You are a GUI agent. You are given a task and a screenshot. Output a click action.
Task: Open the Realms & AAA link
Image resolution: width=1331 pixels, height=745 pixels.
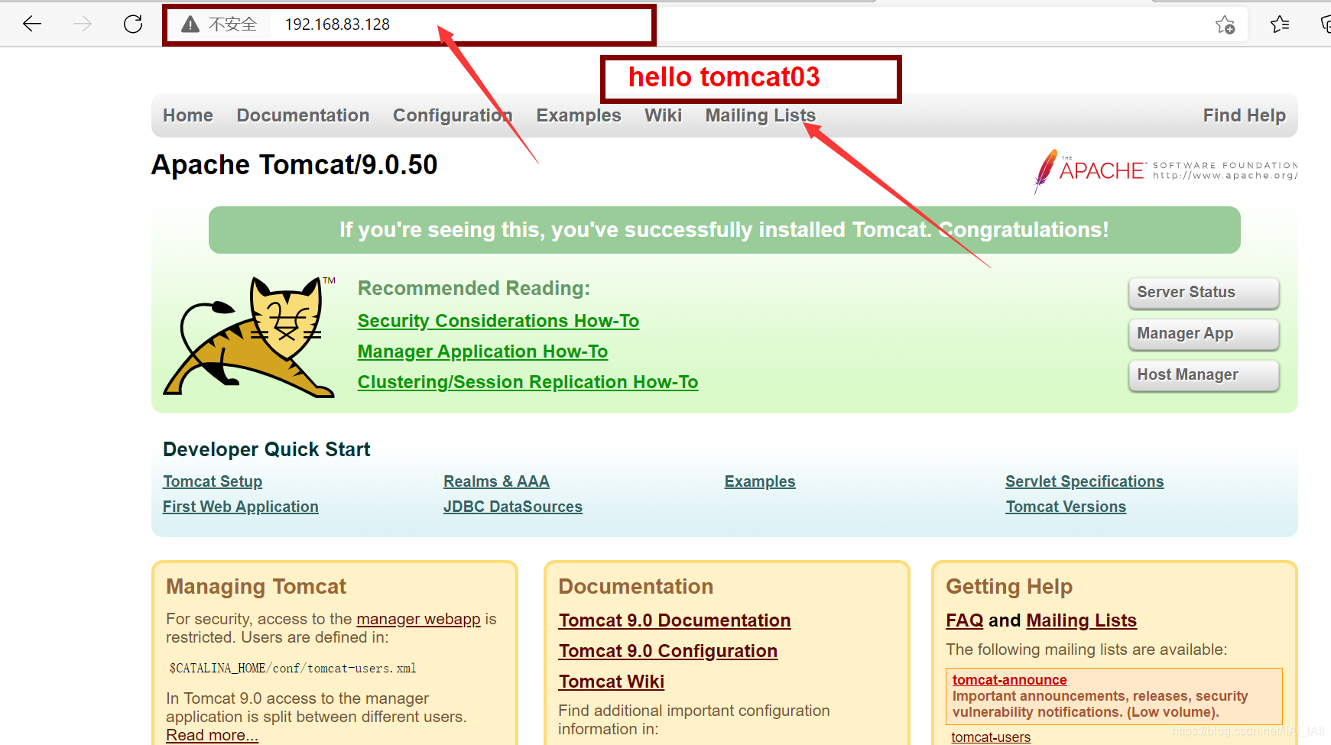[x=496, y=481]
